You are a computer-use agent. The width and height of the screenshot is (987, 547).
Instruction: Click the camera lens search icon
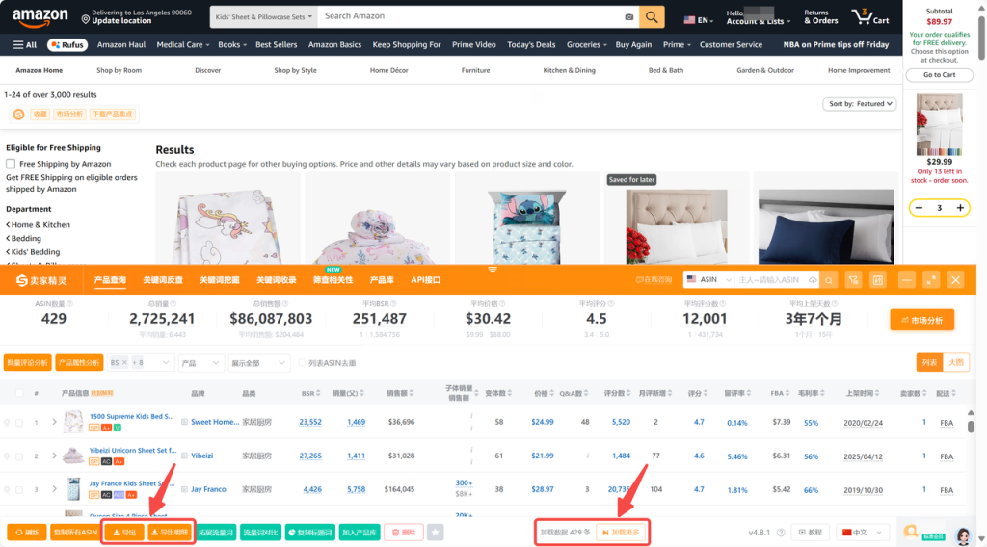pos(629,17)
